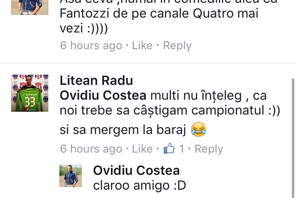Screen dimensions: 297x198
Task: Like the Fantozzi comment
Action: click(142, 46)
